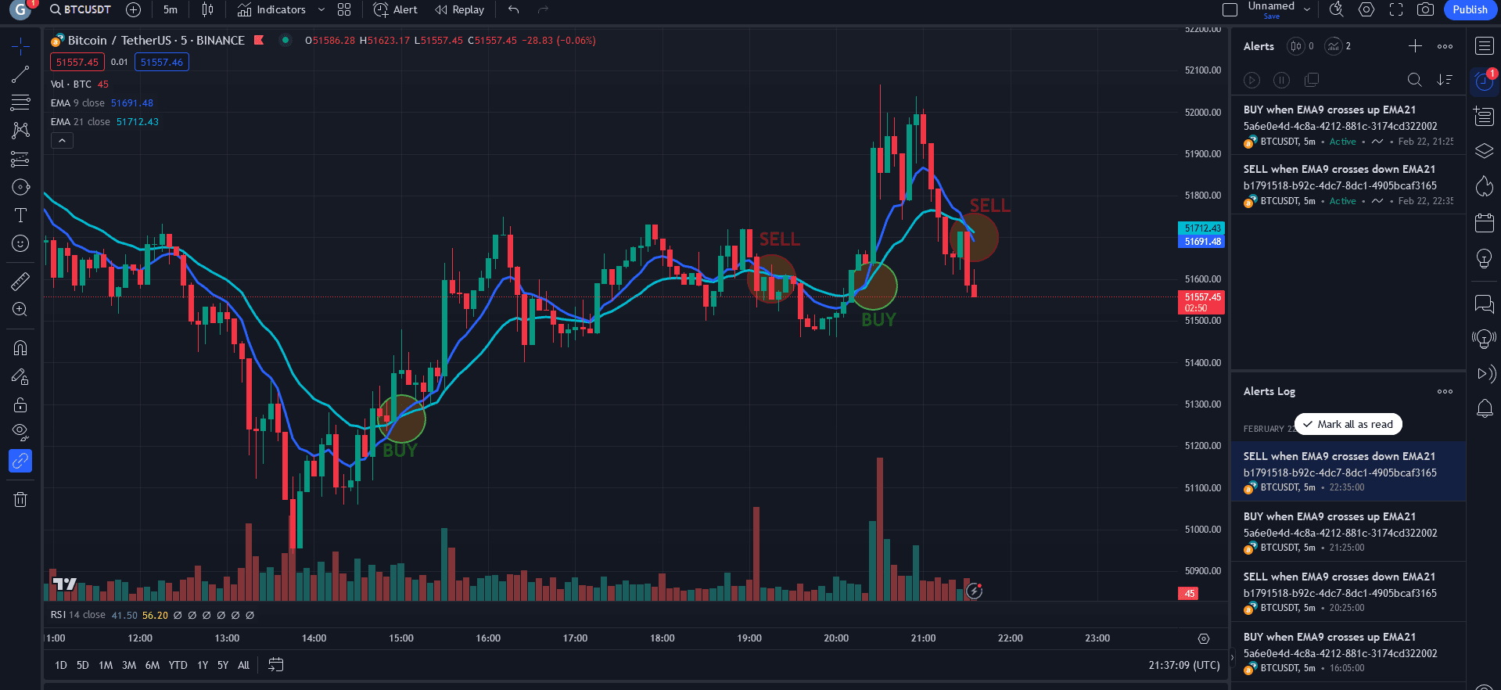Enter fullscreen mode
1501x690 pixels.
(1396, 10)
